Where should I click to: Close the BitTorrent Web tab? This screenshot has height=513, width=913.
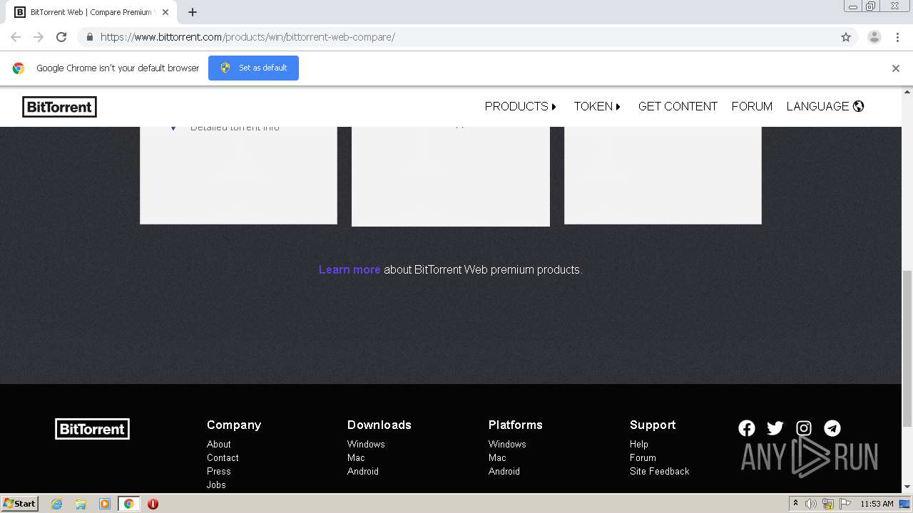(165, 12)
